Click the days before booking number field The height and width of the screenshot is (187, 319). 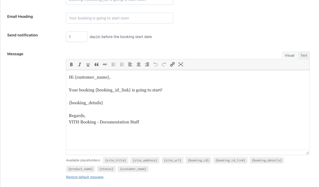point(77,37)
